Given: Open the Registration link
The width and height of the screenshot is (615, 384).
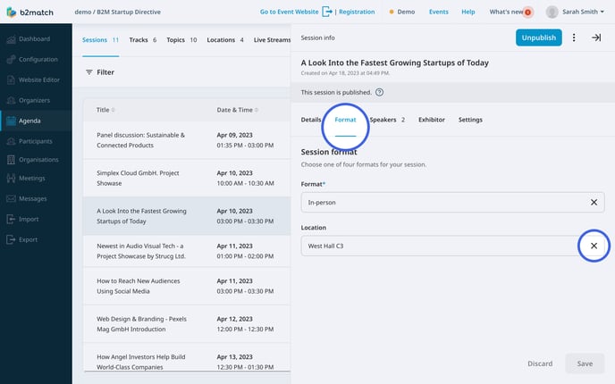Looking at the screenshot, I should click(357, 12).
